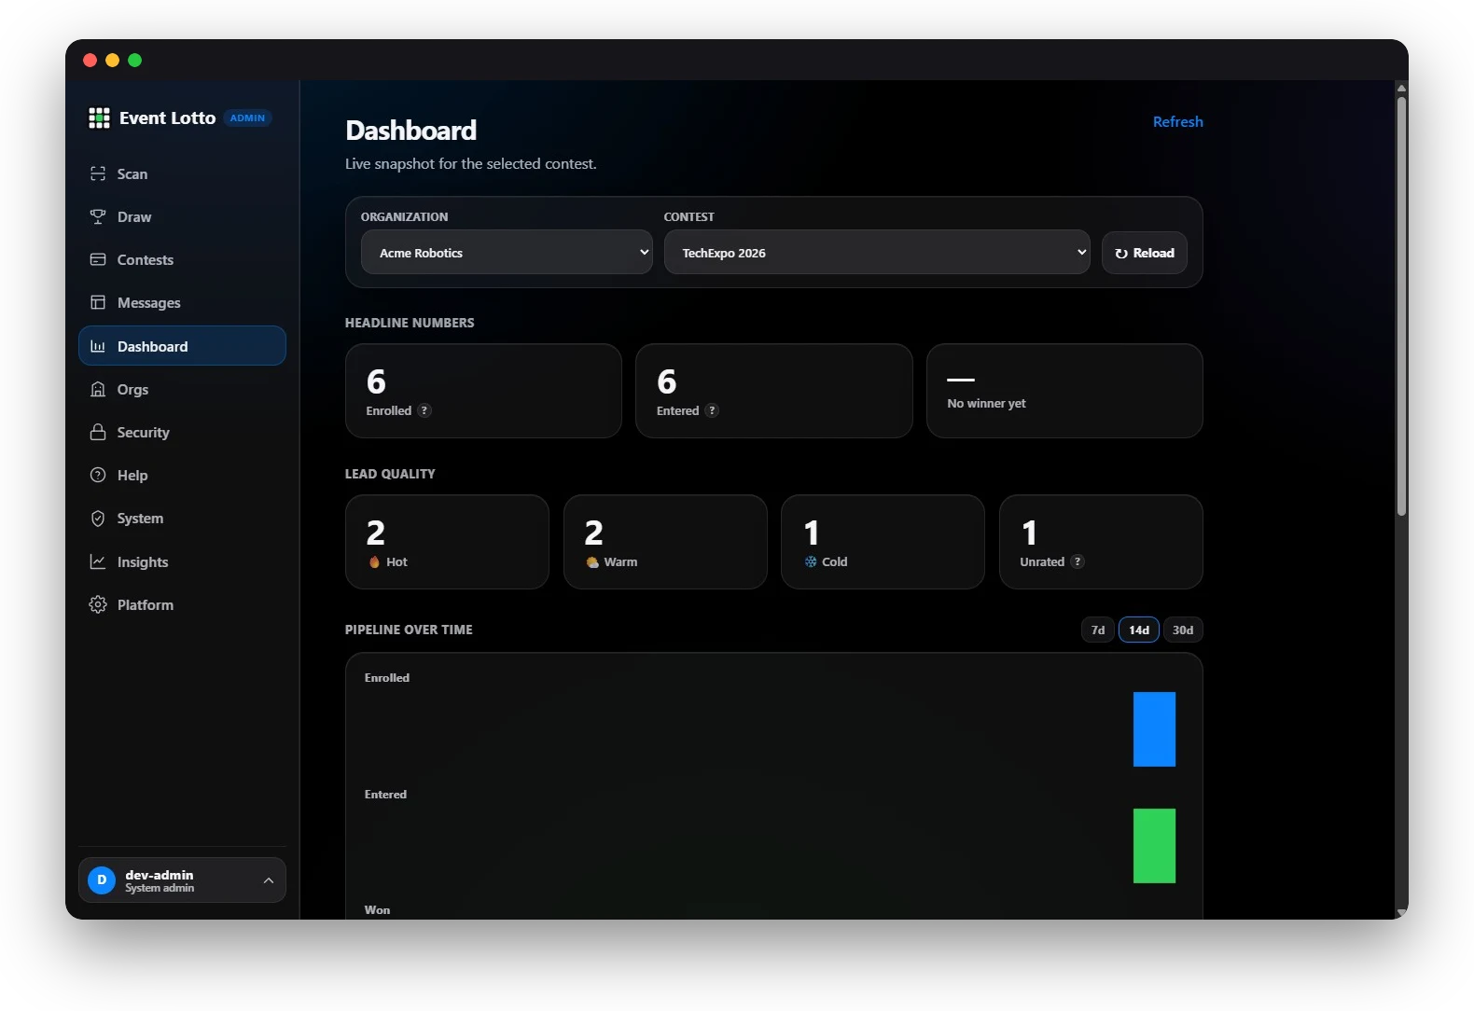Click the Orgs building icon
The height and width of the screenshot is (1011, 1474).
point(98,389)
